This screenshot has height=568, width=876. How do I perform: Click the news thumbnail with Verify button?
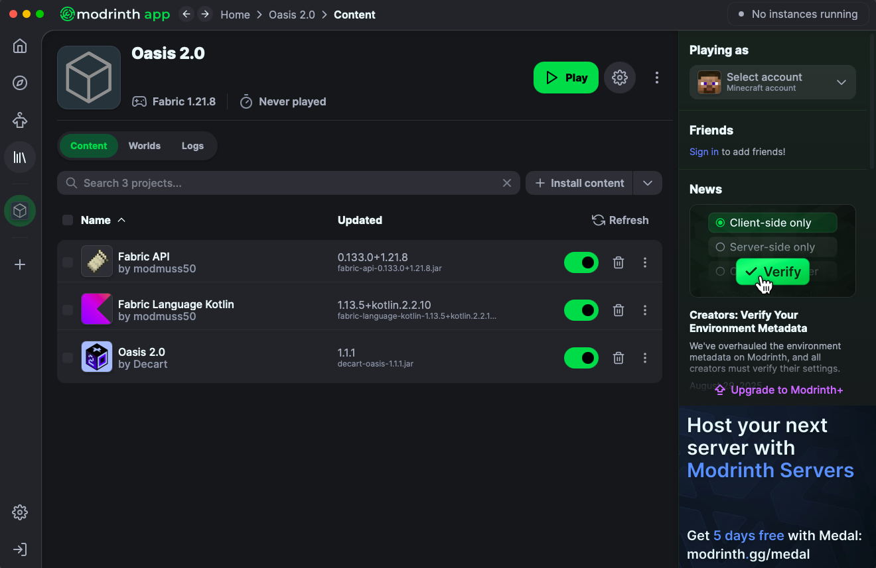coord(772,251)
